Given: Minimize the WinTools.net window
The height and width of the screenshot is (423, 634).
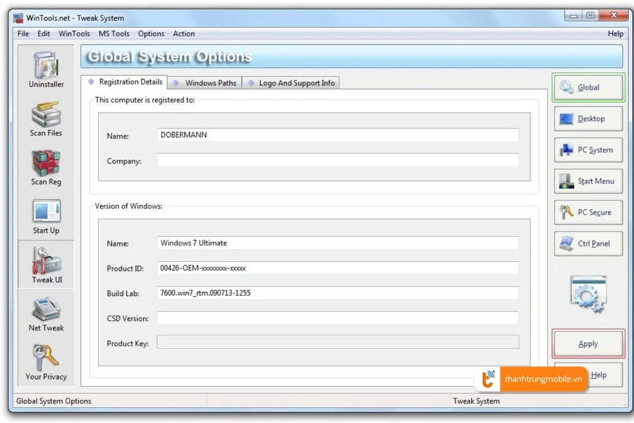Looking at the screenshot, I should (x=574, y=16).
